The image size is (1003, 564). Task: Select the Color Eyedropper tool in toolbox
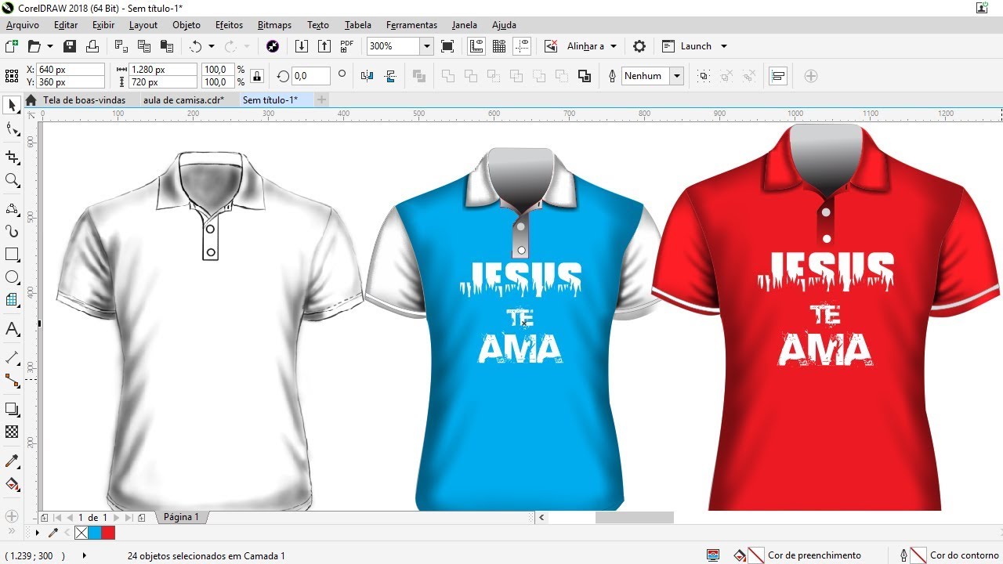click(12, 461)
